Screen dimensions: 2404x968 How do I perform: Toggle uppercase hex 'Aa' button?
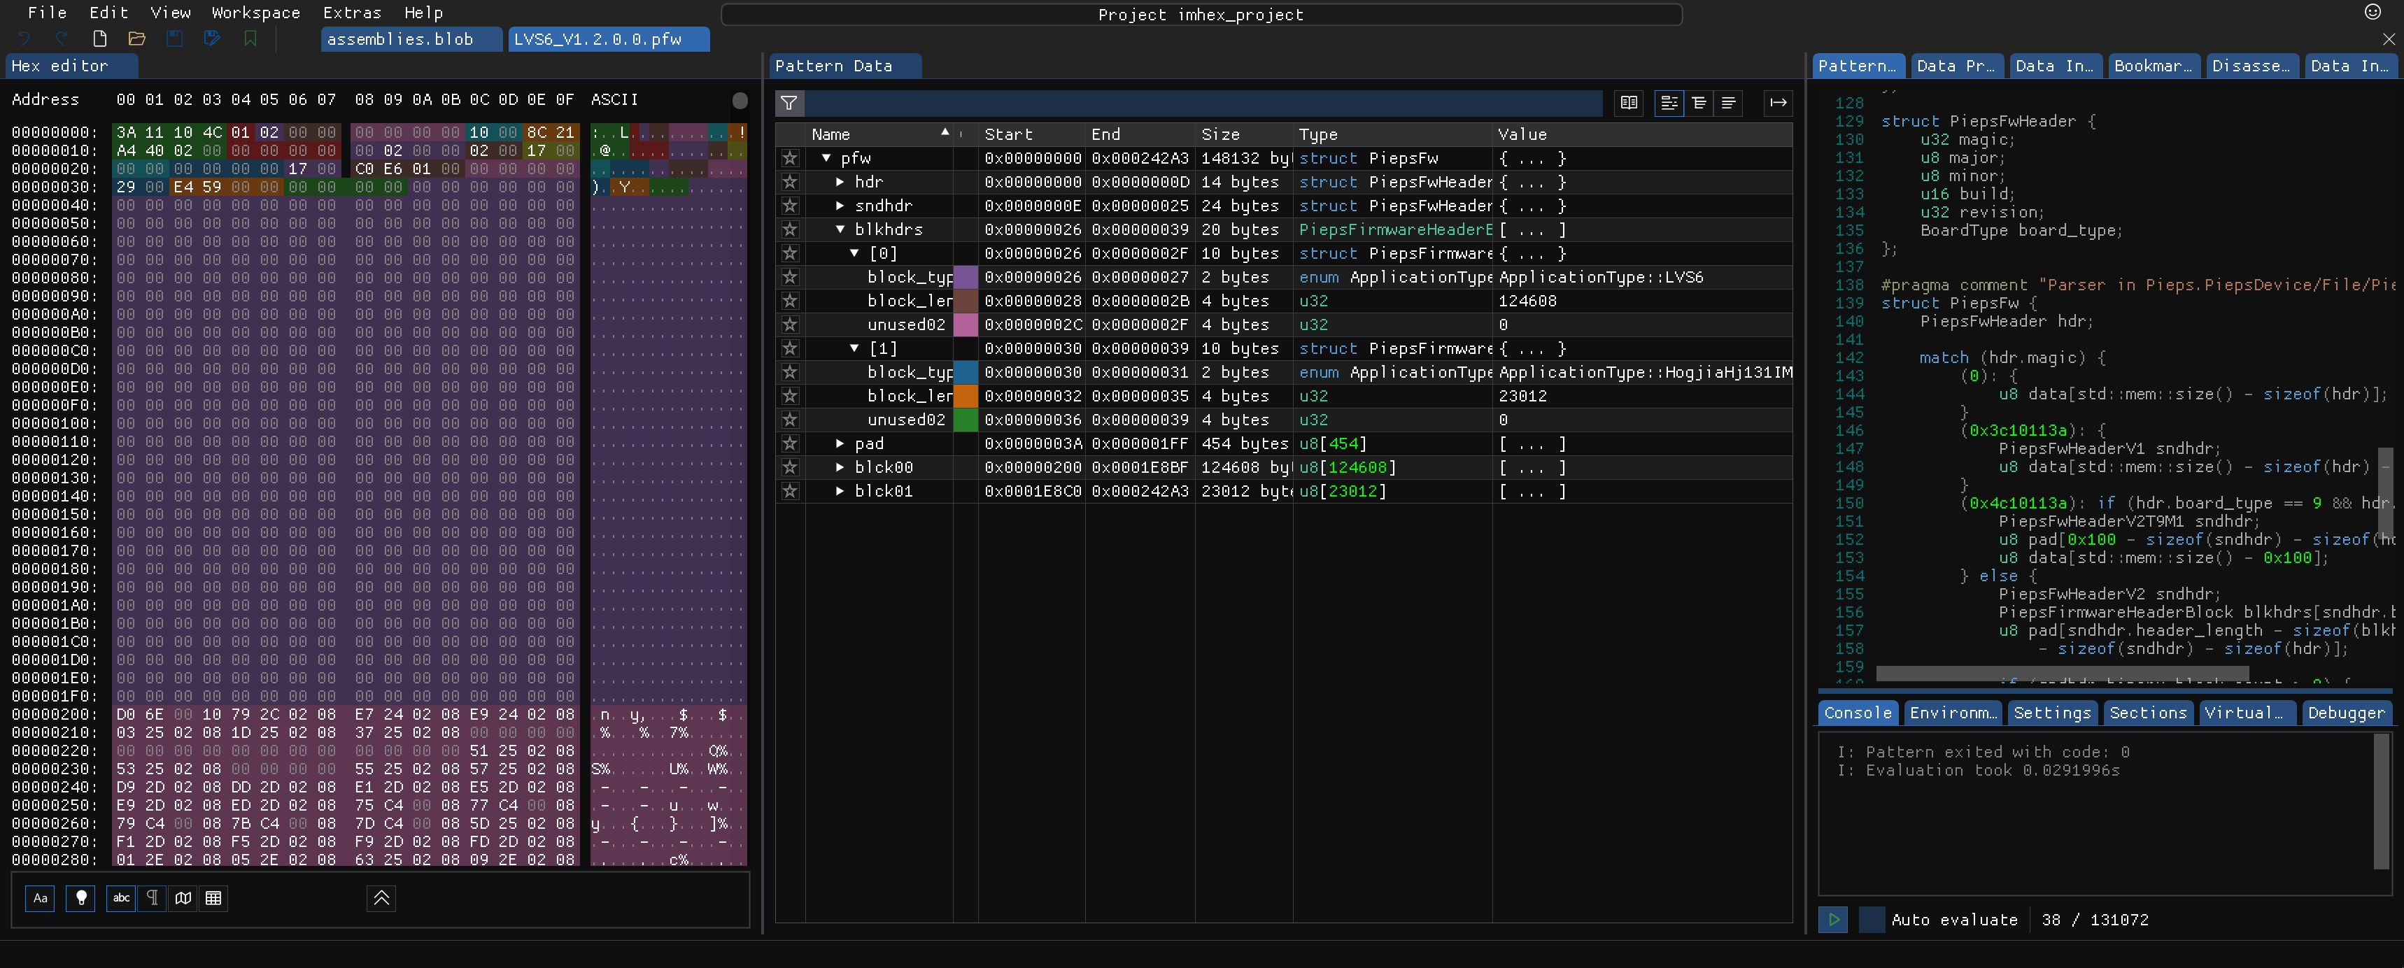click(x=40, y=898)
